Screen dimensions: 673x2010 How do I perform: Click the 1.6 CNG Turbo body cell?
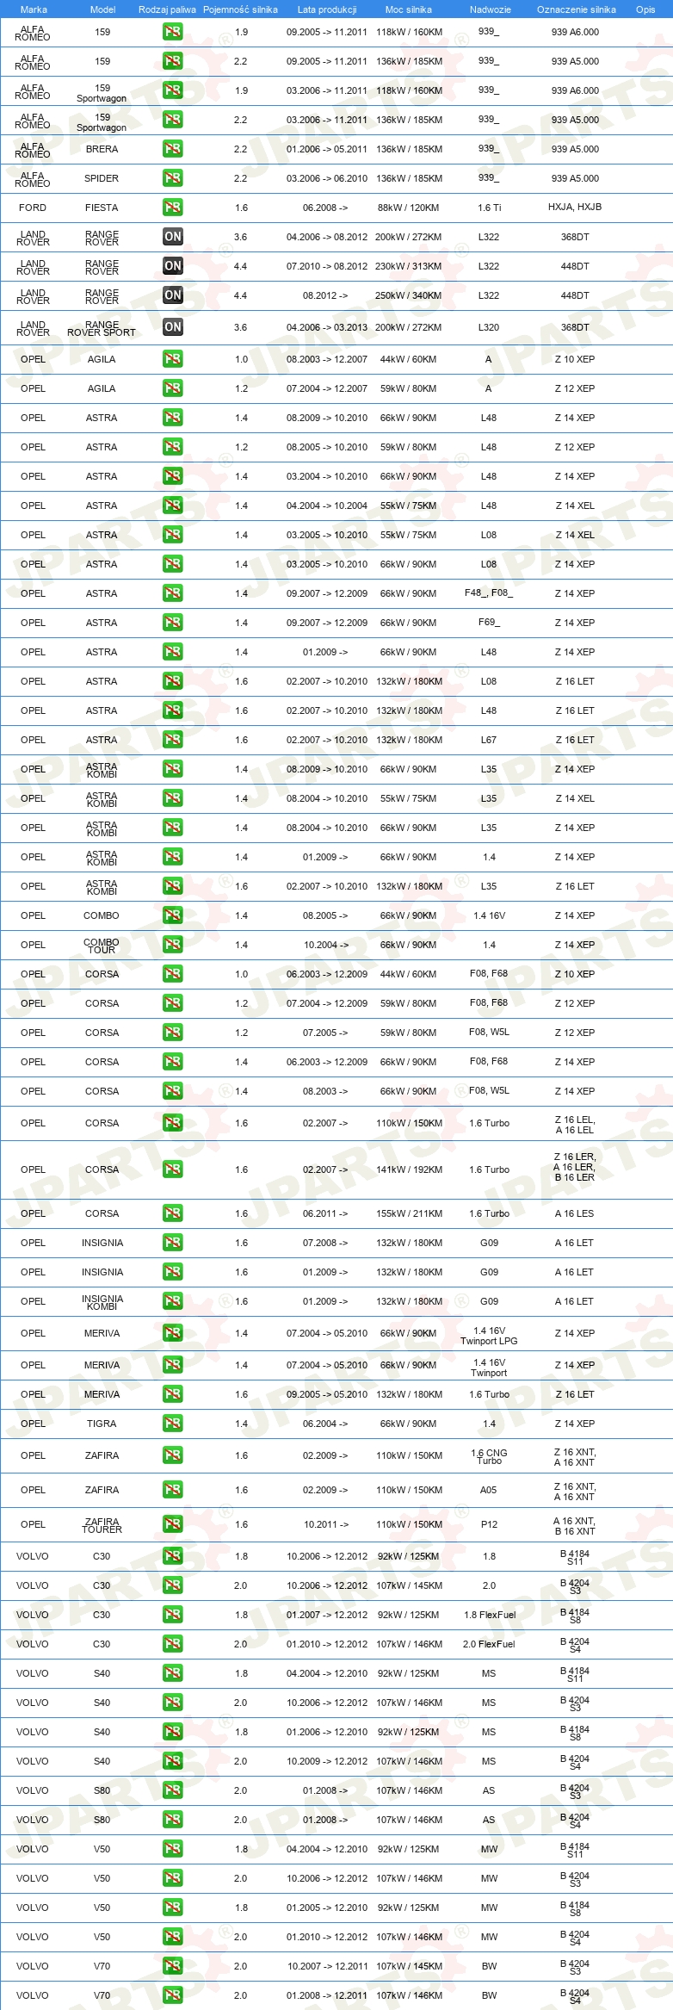coord(489,1456)
